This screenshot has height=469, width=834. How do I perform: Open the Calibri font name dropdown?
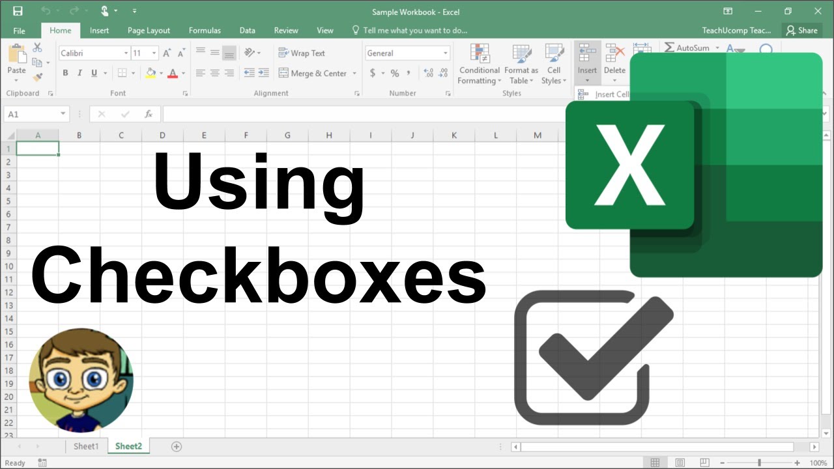point(126,53)
